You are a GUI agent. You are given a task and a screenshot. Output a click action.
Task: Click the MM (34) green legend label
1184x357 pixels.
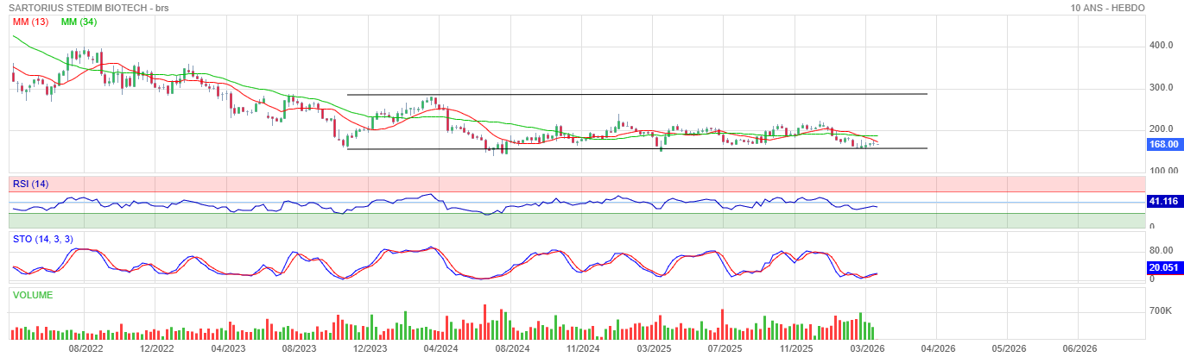click(79, 22)
